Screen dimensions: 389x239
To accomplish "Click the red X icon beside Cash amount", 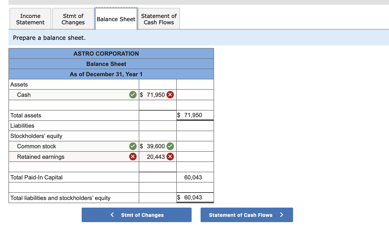I will click(170, 95).
